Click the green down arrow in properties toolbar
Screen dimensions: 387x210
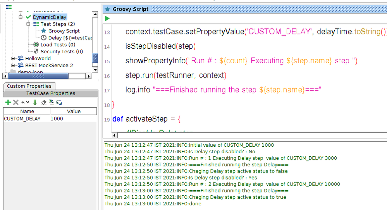click(35, 102)
